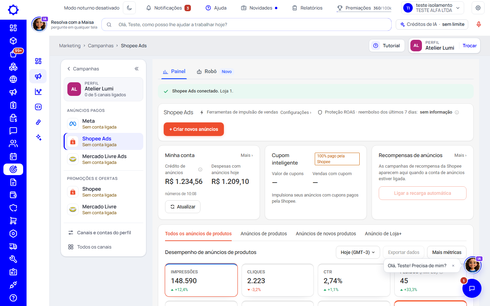Click the globe icon in the blue sidebar
Image resolution: width=490 pixels, height=306 pixels.
point(13,79)
